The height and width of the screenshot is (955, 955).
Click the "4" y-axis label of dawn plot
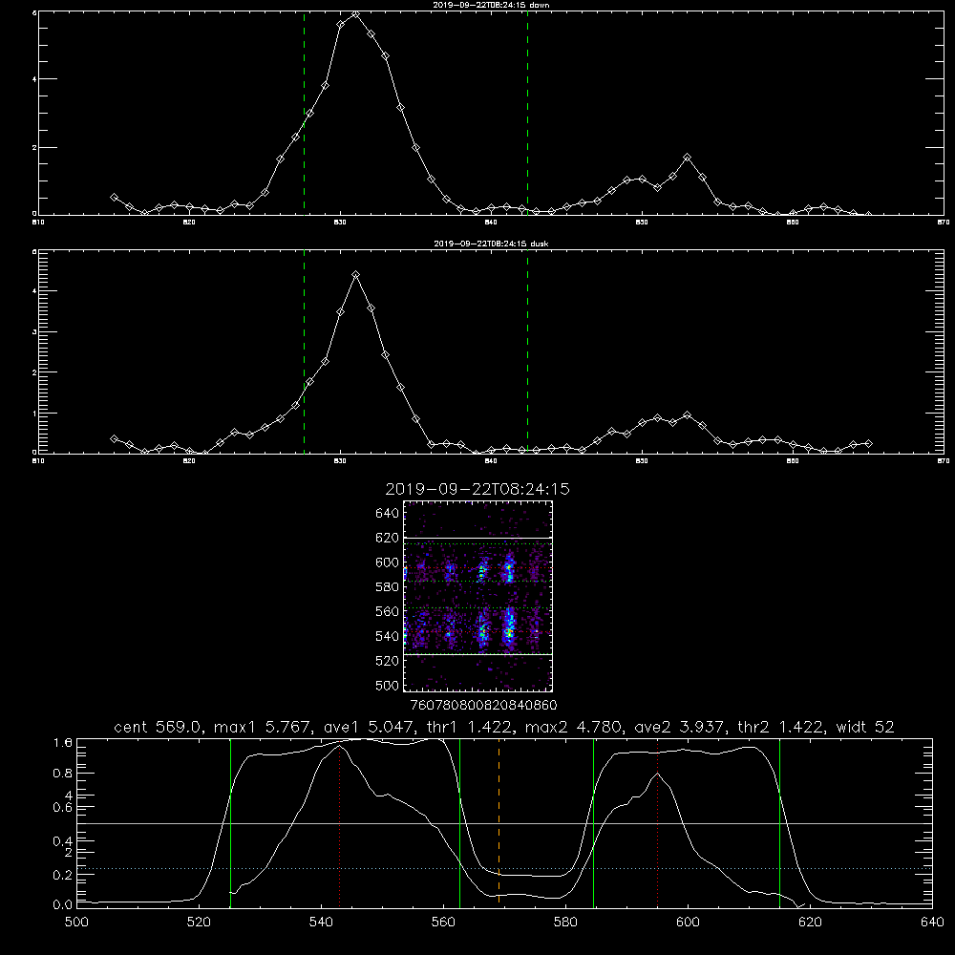(34, 79)
